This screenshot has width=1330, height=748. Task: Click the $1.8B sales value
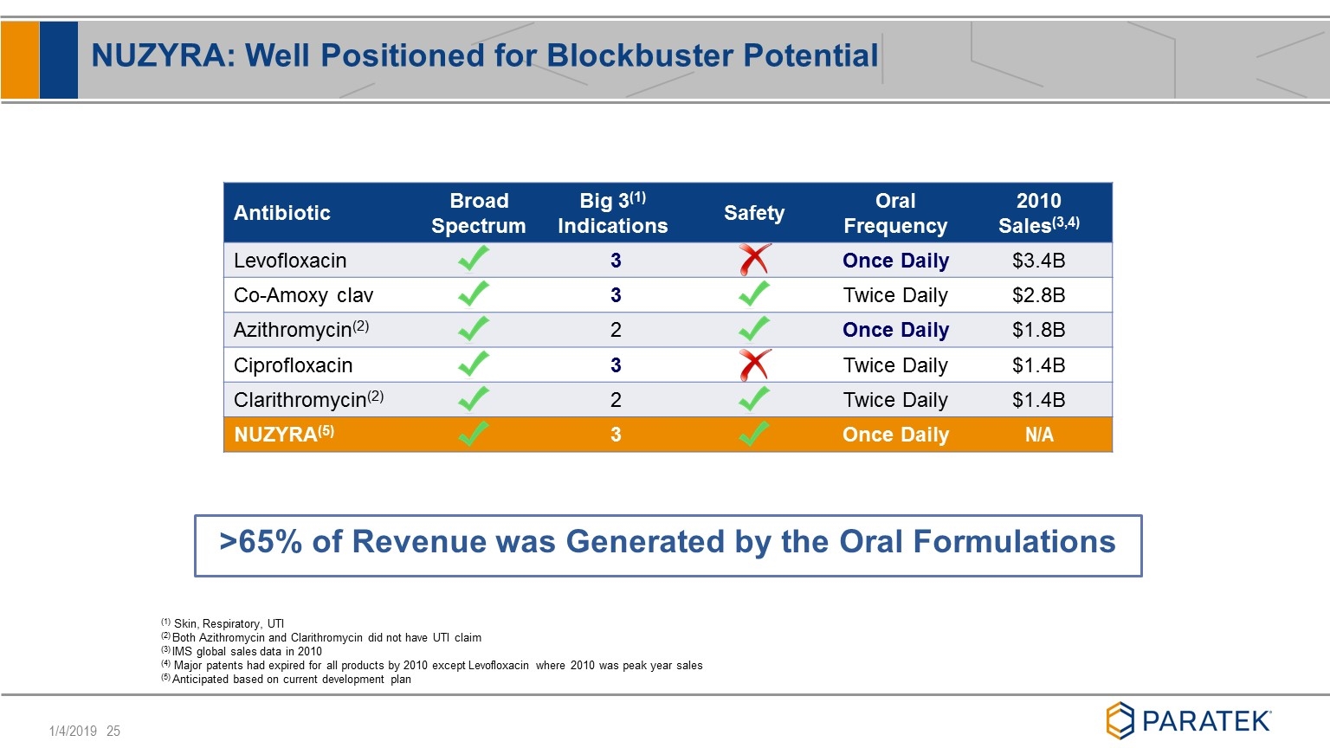coord(1039,330)
